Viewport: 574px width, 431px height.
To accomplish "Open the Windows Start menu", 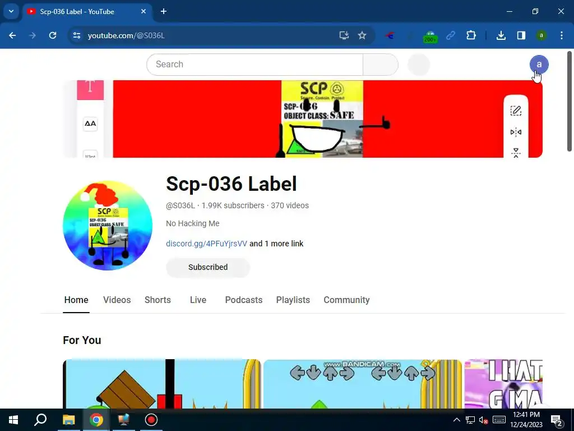I will pyautogui.click(x=13, y=420).
